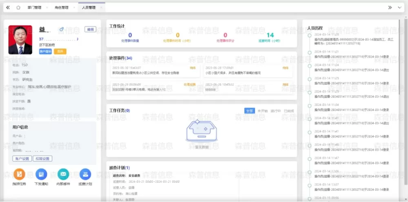Click timeline marker for 2024-03-14 11:21

click(309, 53)
